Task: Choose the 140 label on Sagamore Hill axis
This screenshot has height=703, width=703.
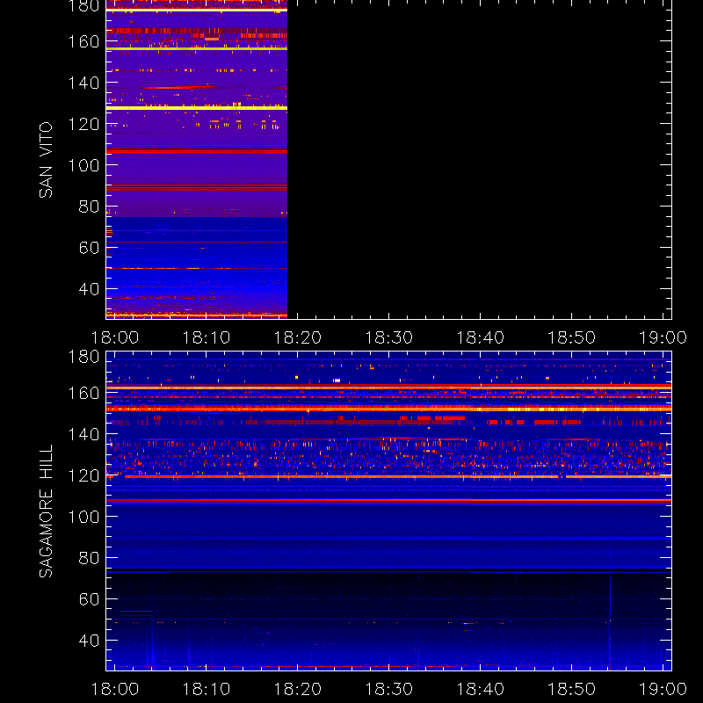Action: (83, 434)
